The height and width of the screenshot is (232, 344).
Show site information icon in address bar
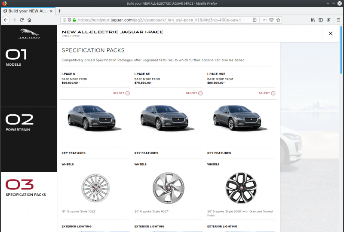[x=64, y=20]
